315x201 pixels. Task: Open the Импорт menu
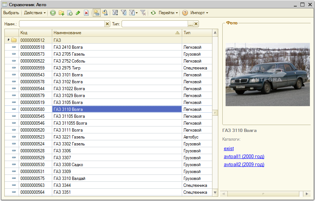click(199, 13)
